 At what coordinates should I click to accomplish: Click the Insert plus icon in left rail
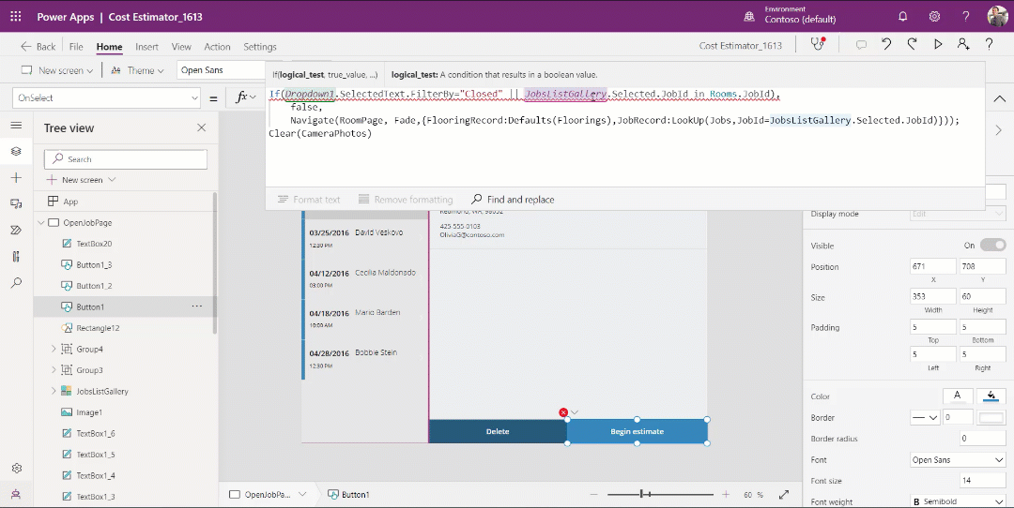[16, 177]
